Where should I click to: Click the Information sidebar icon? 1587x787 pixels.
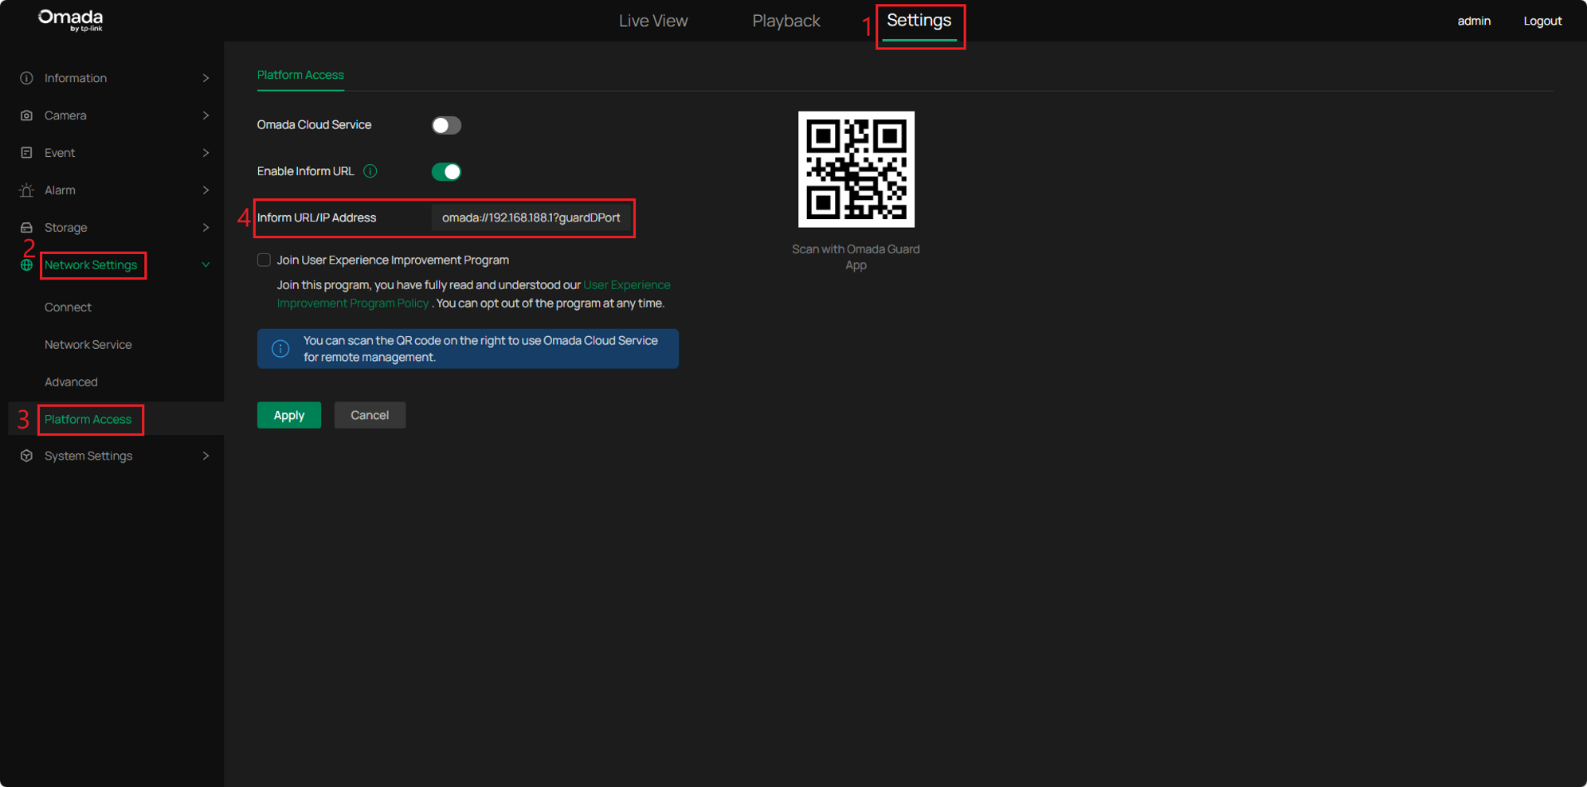tap(26, 78)
